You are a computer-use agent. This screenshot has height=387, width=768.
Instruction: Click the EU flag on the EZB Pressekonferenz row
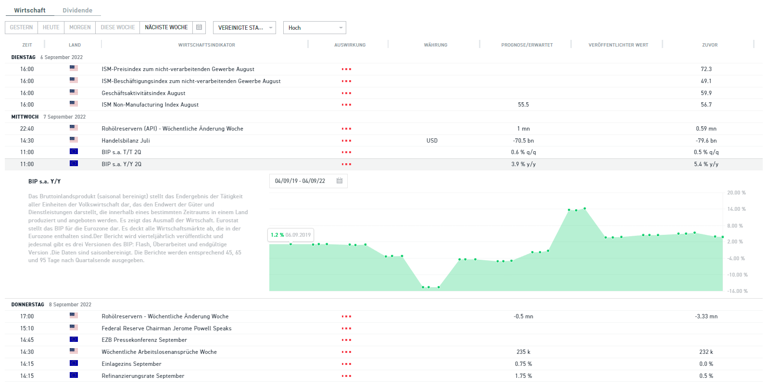tap(74, 339)
